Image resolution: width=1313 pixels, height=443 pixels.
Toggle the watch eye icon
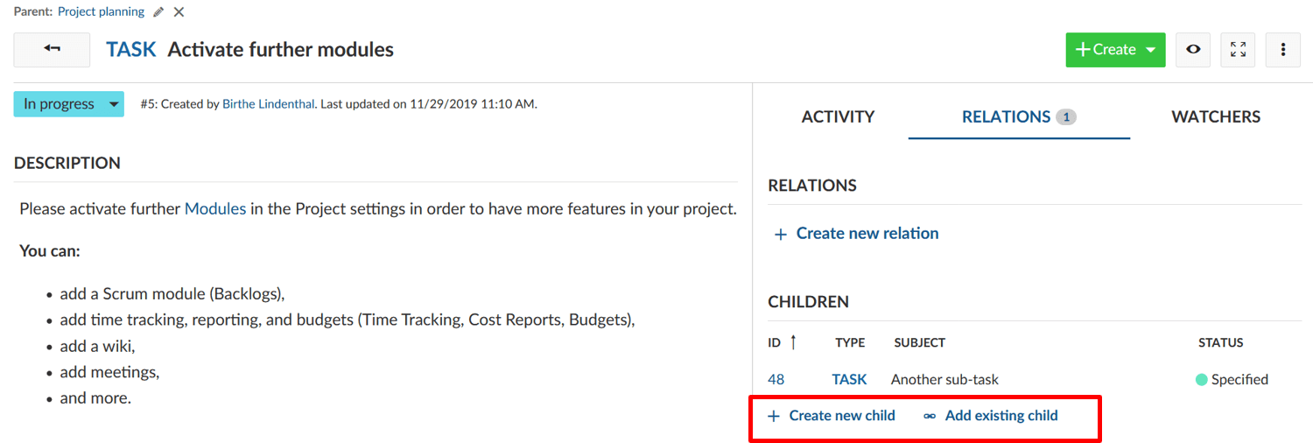(x=1192, y=50)
